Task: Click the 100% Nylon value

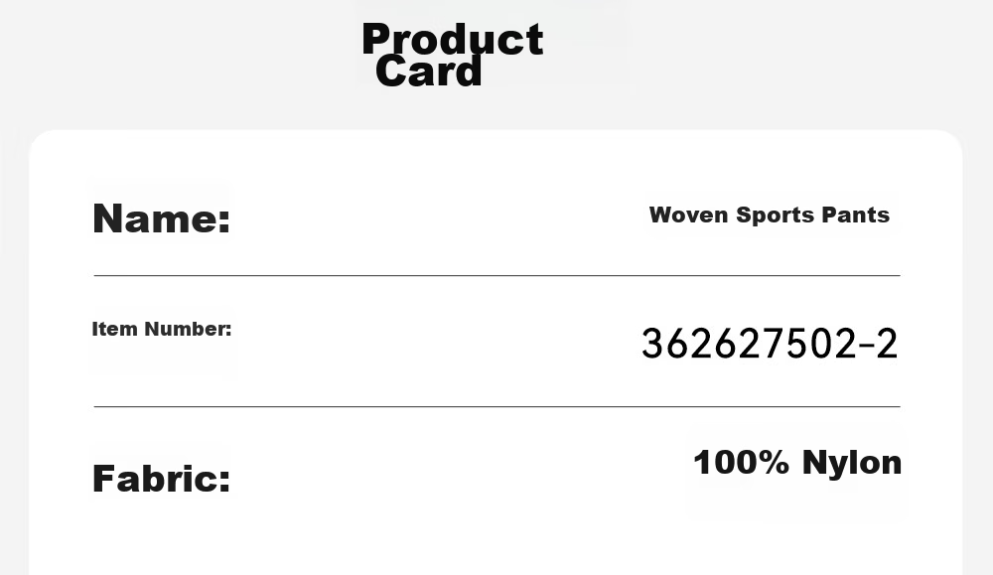Action: 797,462
